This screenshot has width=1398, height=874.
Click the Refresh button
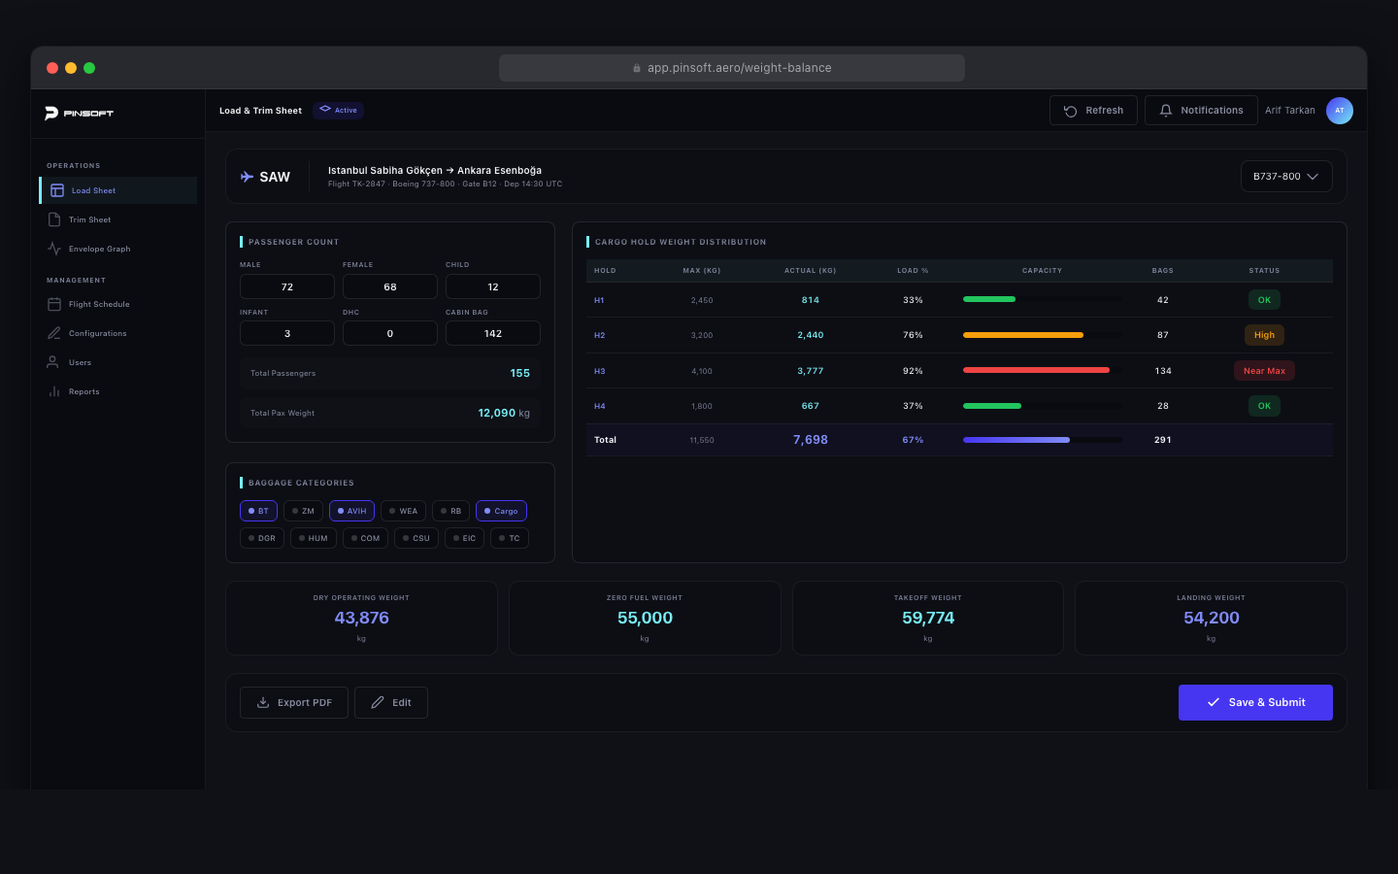pos(1093,111)
